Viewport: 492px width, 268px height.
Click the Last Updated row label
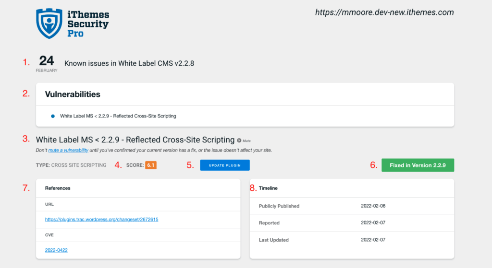(273, 240)
